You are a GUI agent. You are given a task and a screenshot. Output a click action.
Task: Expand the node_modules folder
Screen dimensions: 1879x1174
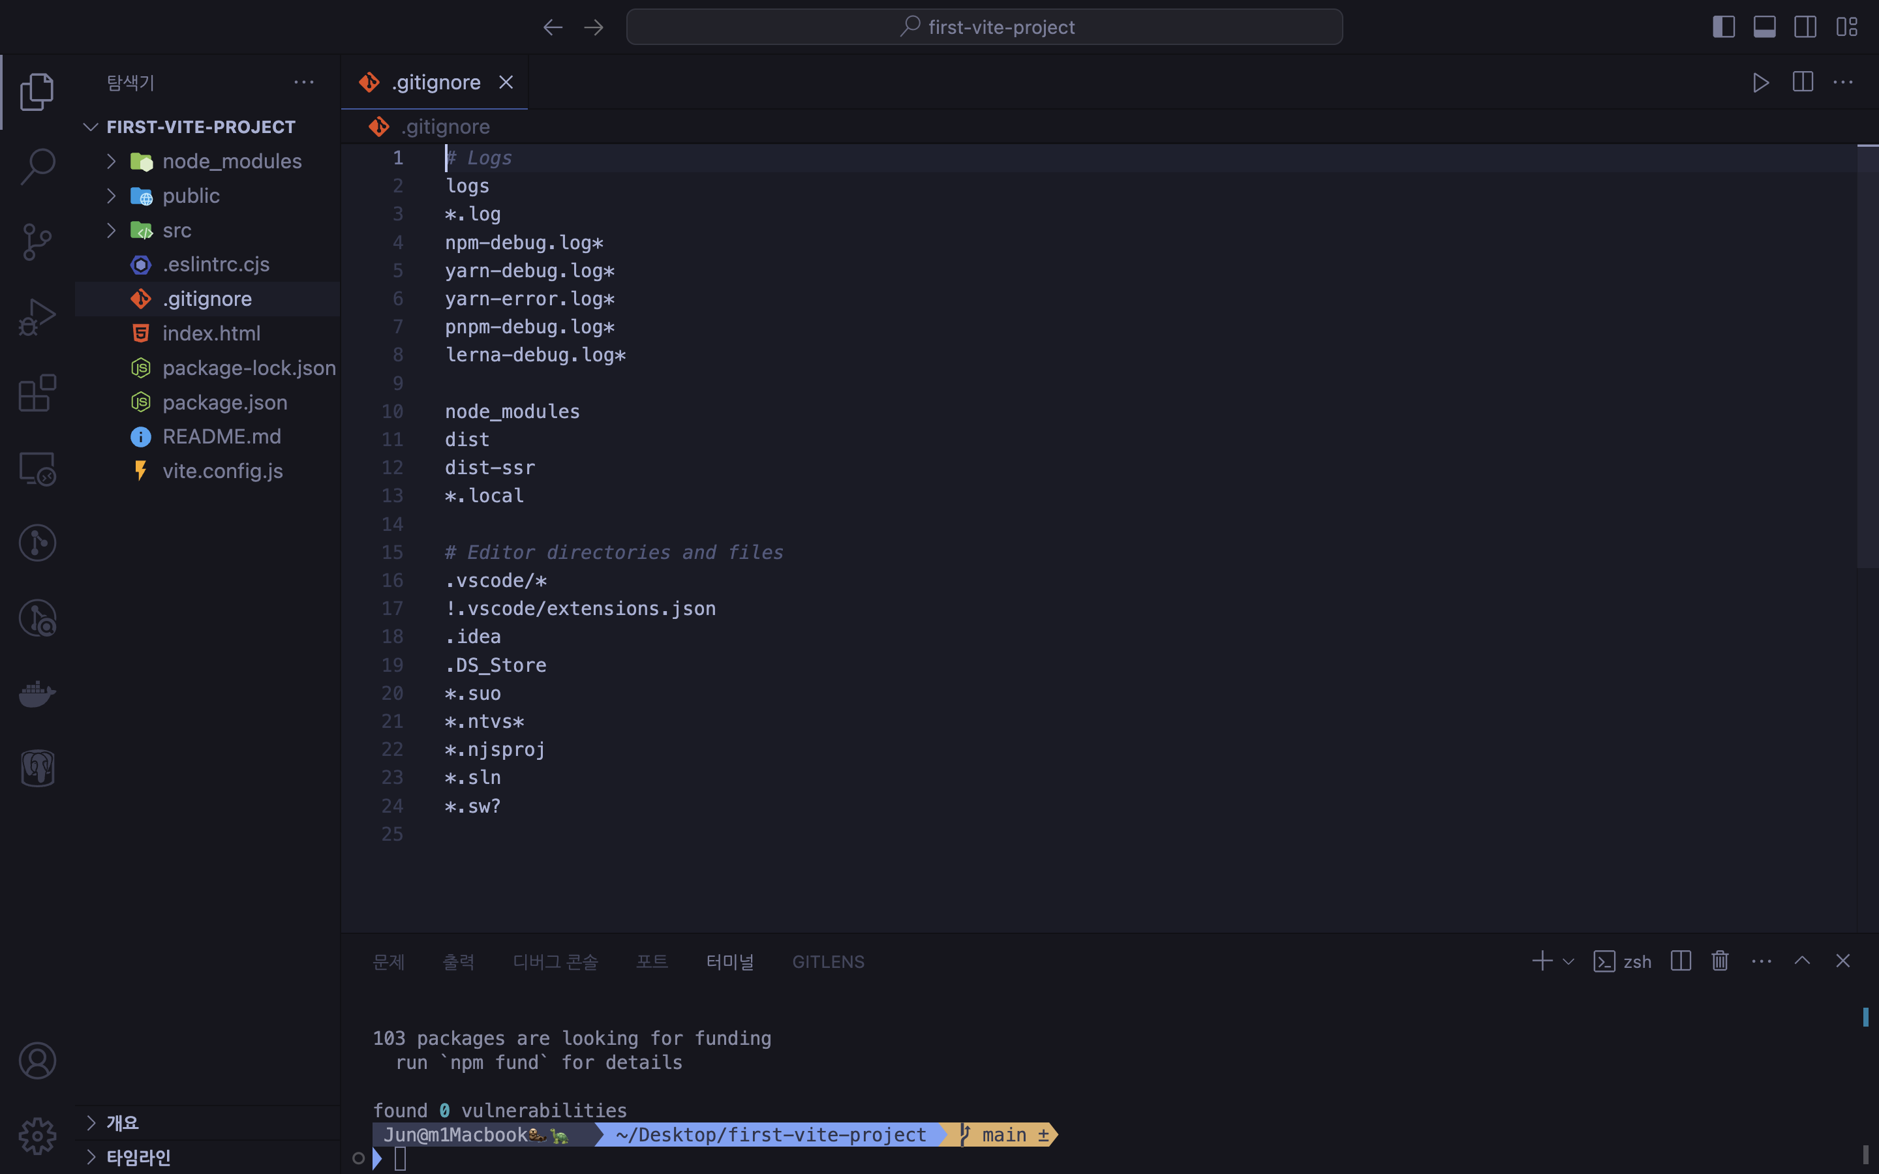click(x=232, y=162)
